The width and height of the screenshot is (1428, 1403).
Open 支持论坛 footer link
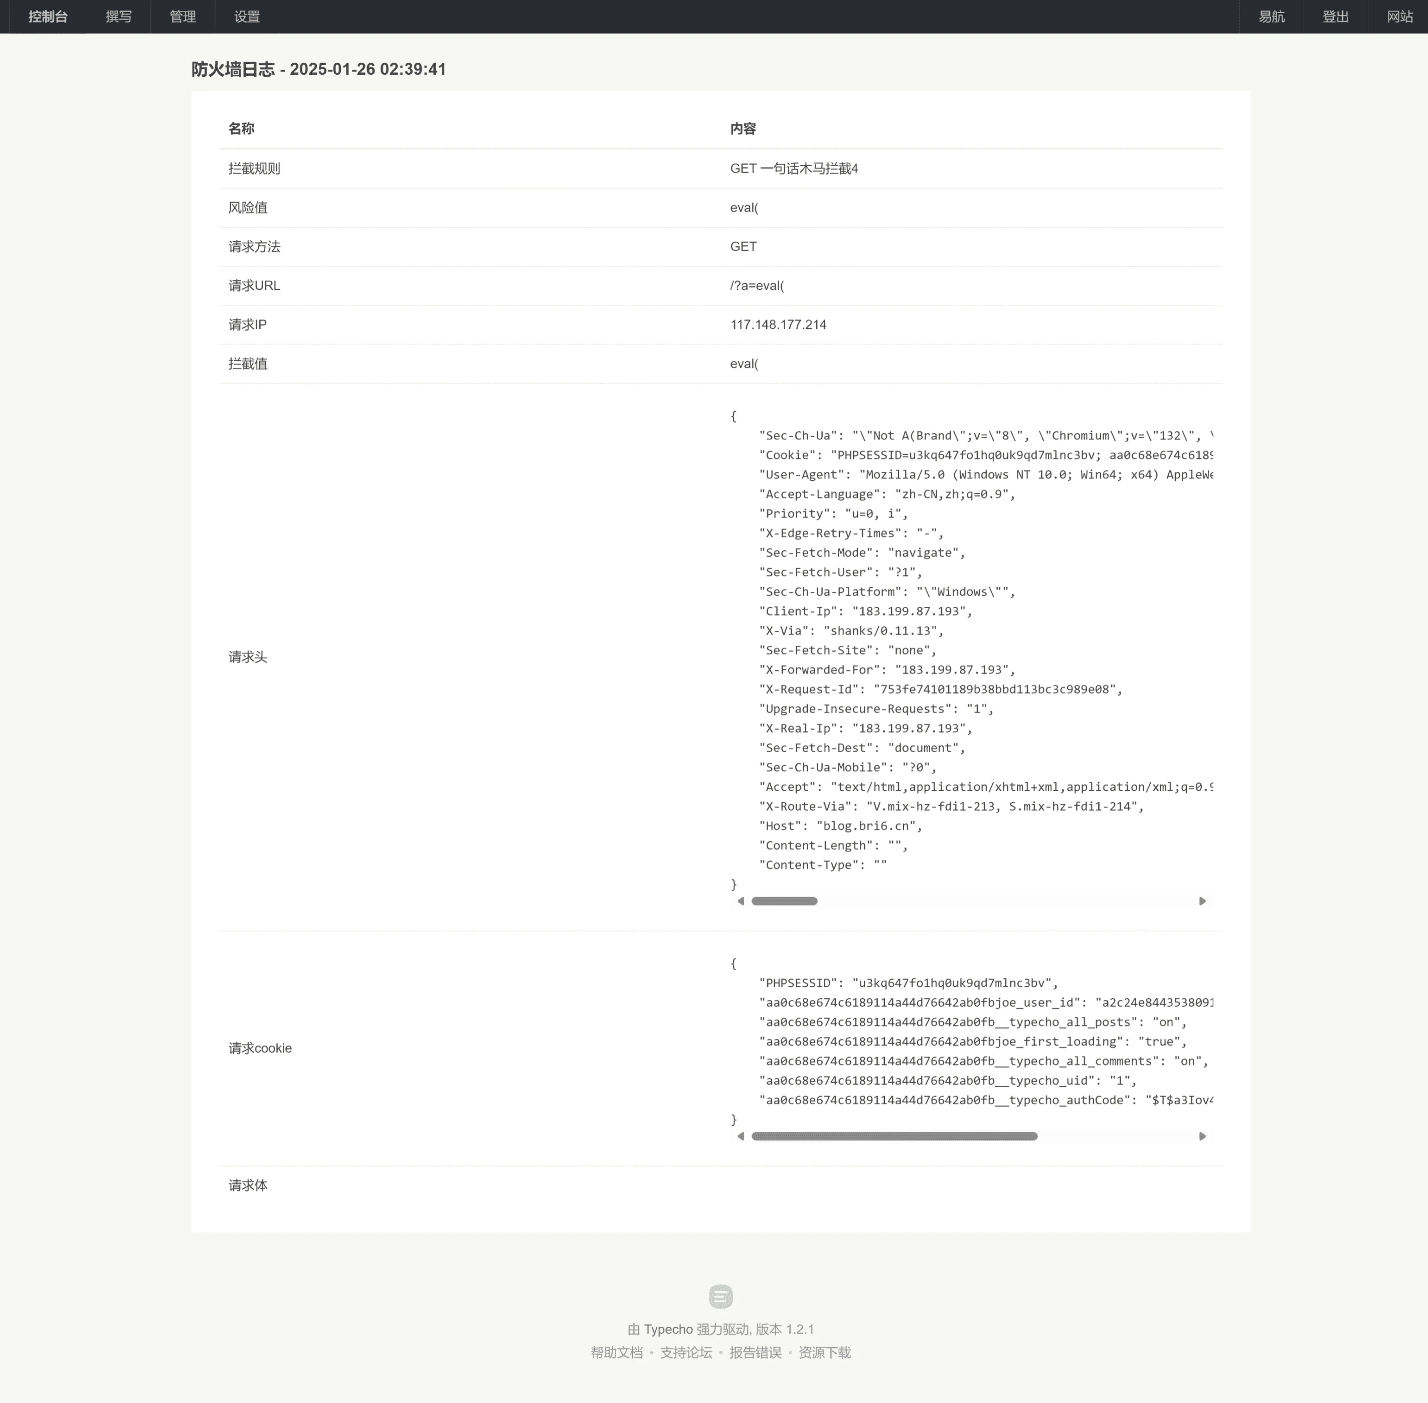pos(686,1353)
